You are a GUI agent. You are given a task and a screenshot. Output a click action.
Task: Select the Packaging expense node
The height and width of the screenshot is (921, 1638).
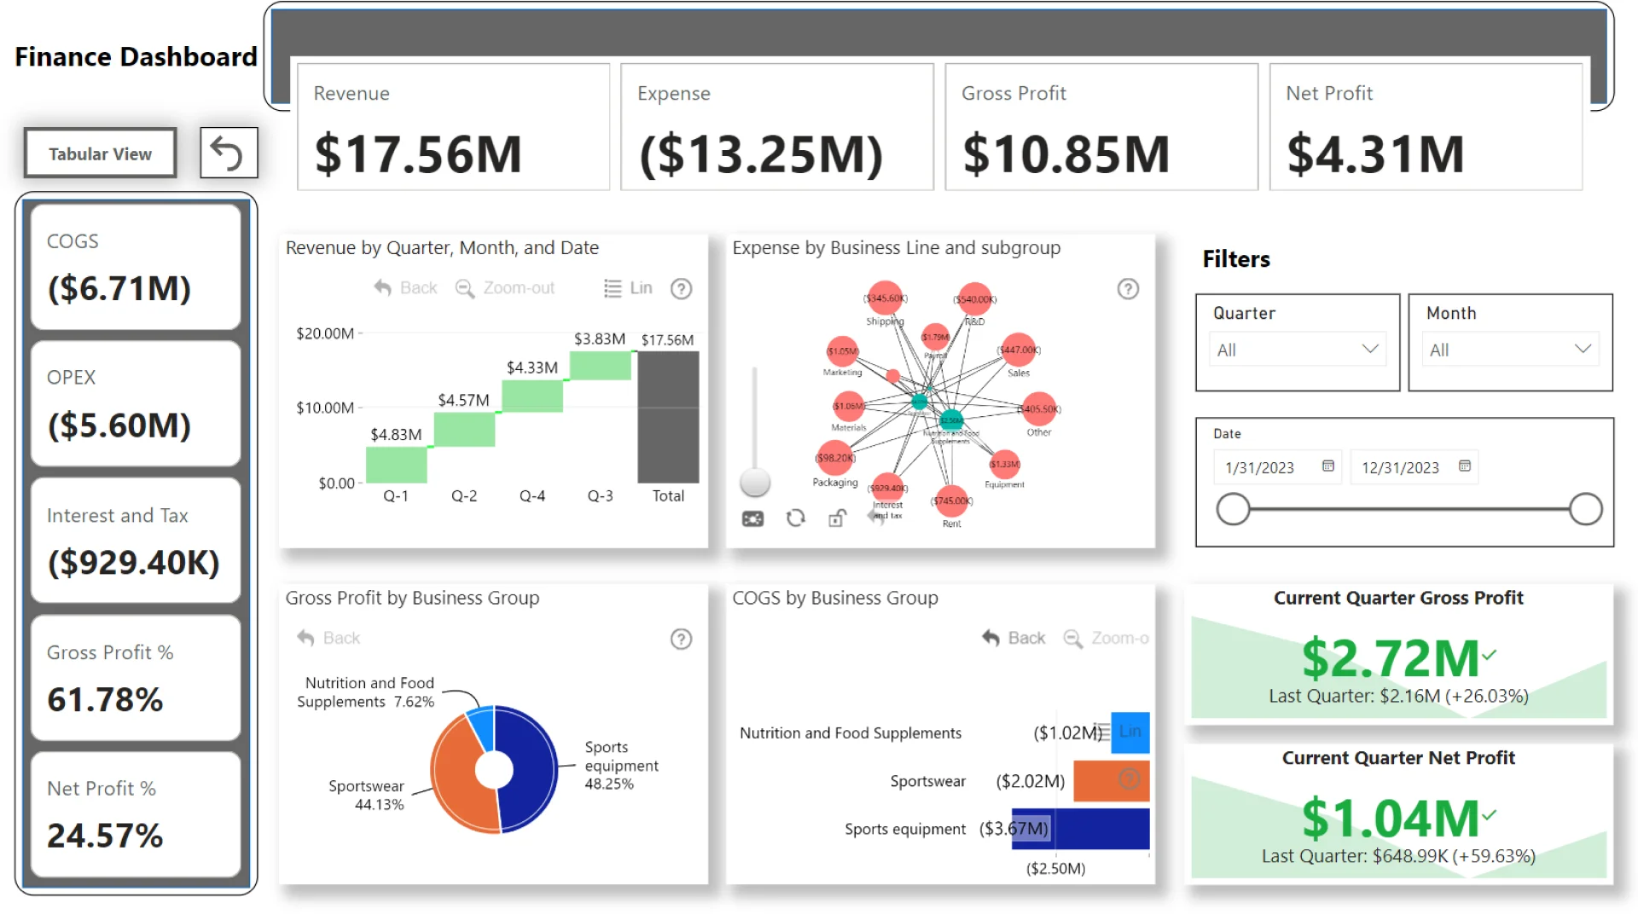[834, 458]
